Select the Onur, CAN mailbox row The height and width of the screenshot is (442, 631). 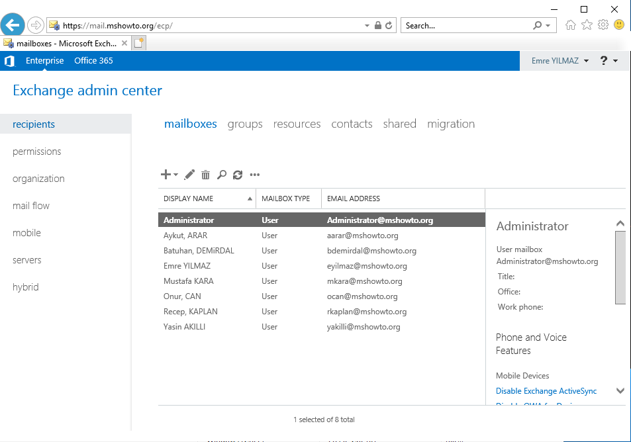coord(322,296)
